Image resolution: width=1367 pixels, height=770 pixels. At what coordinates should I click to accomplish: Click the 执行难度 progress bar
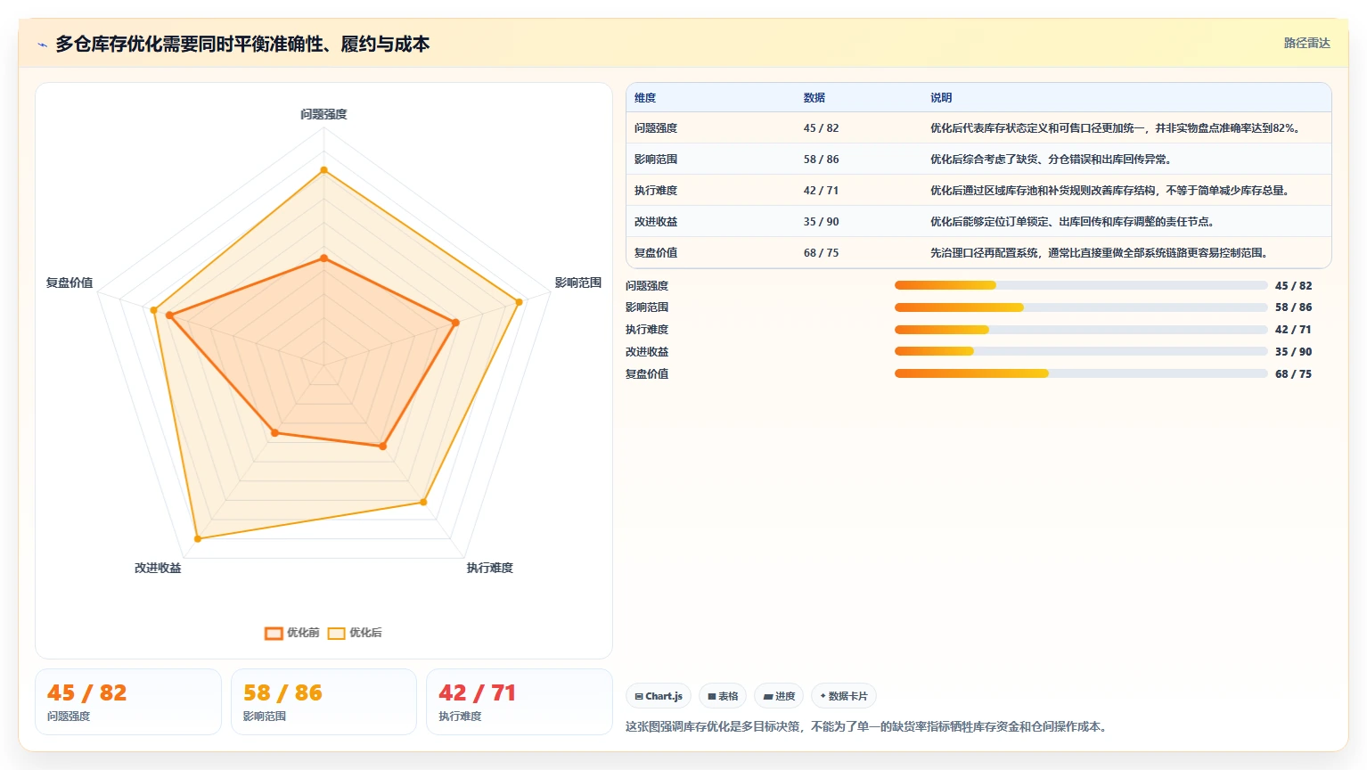pos(1081,330)
